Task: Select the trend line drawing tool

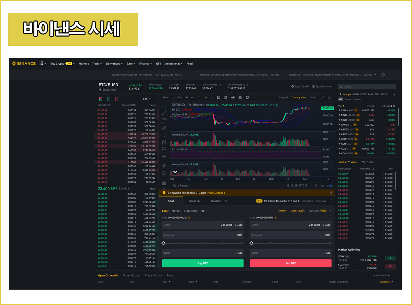Action: tap(164, 113)
